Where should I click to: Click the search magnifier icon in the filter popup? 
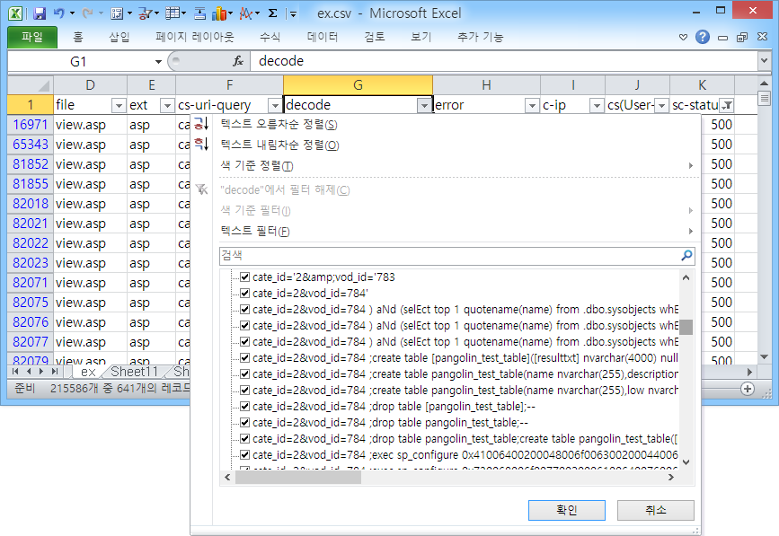pos(686,256)
